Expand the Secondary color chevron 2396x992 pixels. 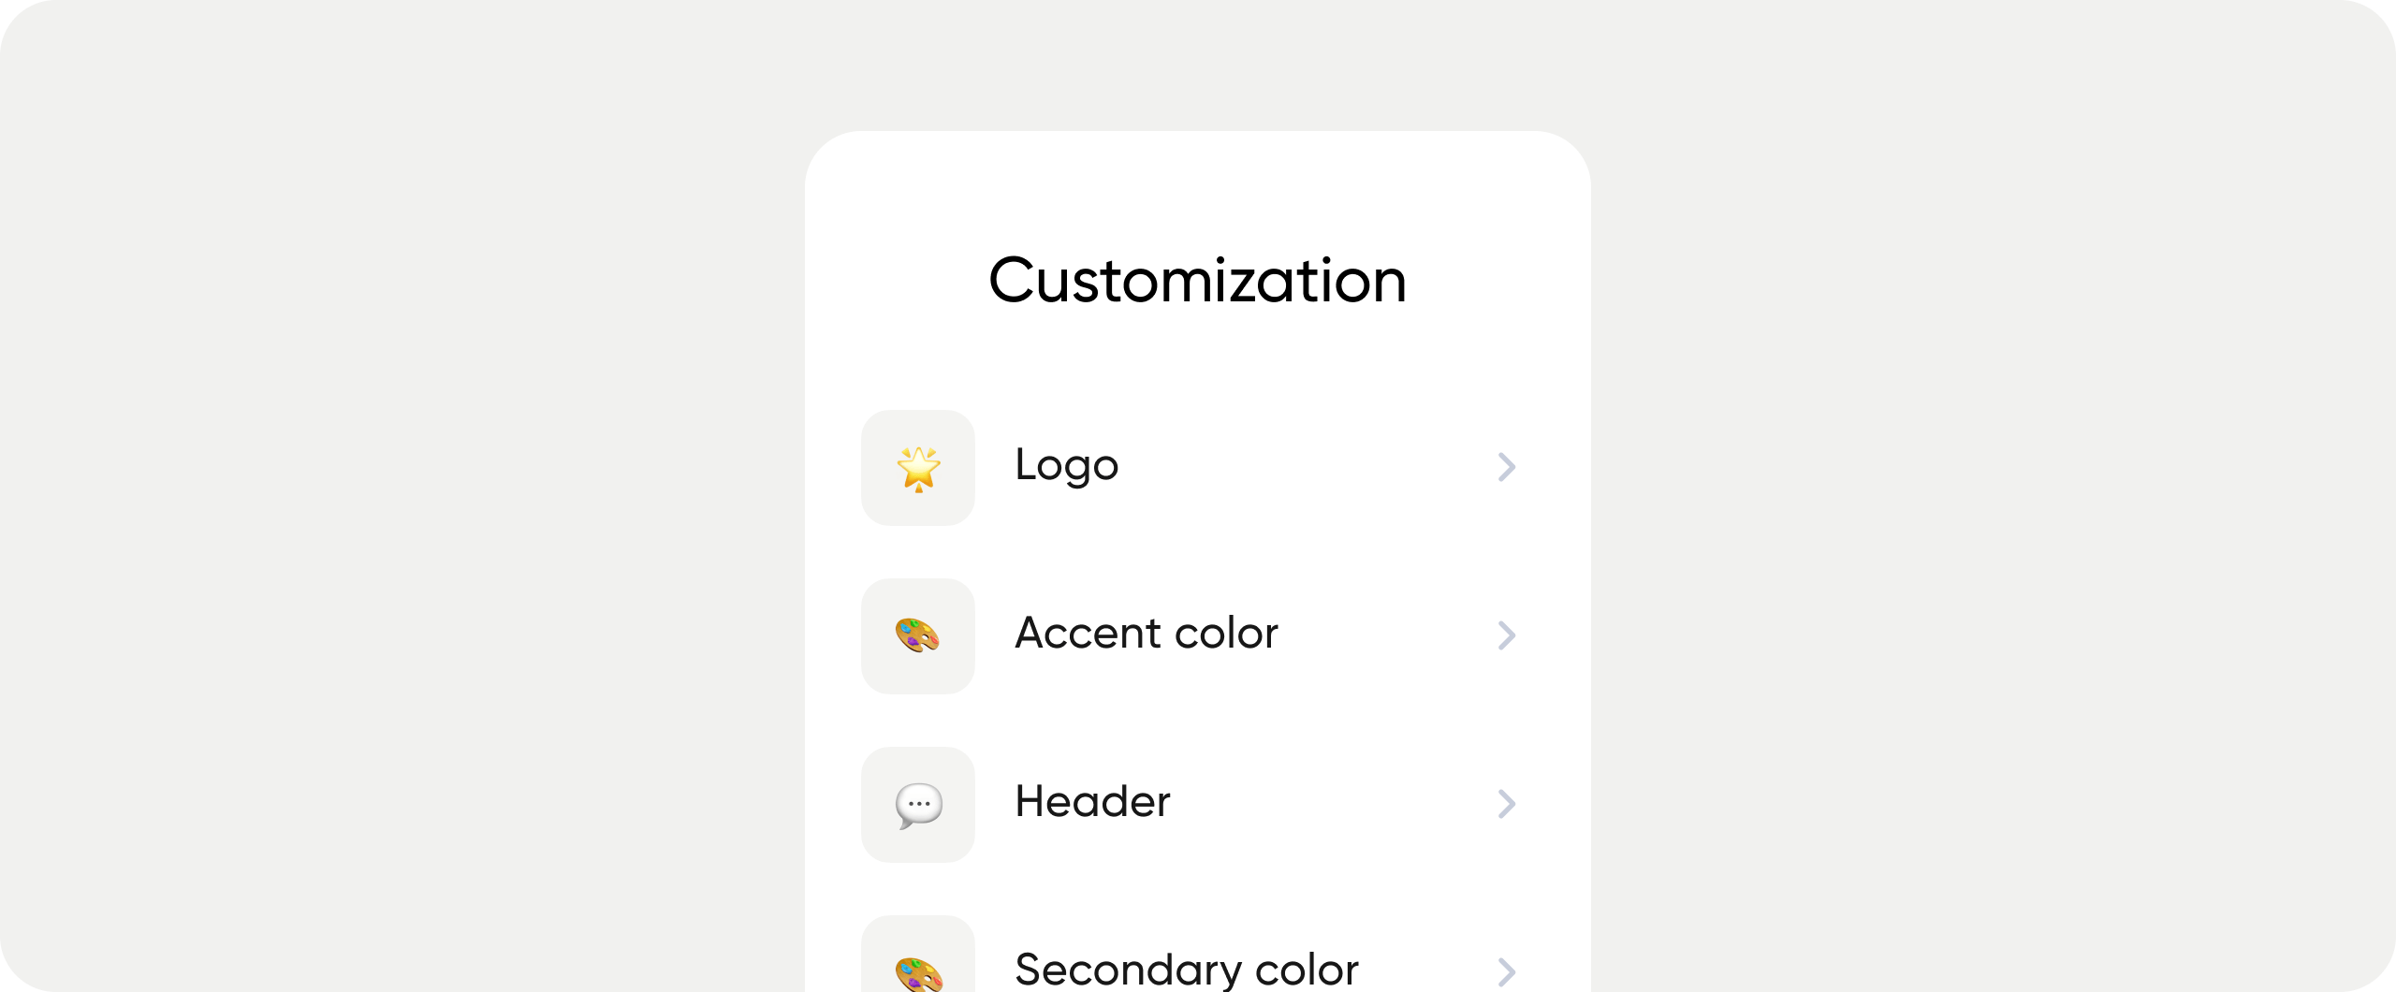pos(1506,970)
